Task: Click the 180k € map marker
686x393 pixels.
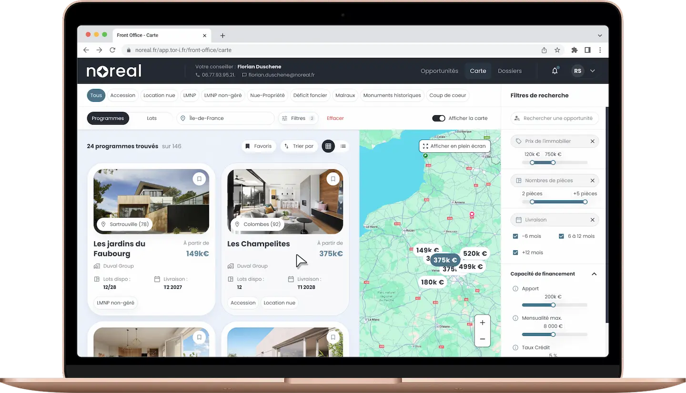Action: pyautogui.click(x=433, y=282)
